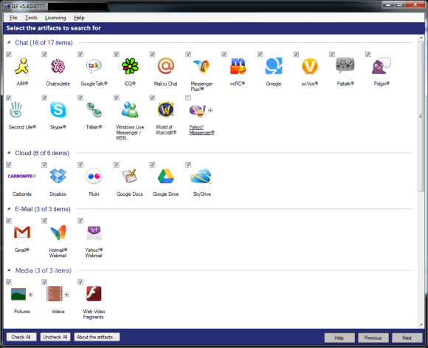Image resolution: width=428 pixels, height=348 pixels.
Task: Collapse the E-Mail category group
Action: 9,209
